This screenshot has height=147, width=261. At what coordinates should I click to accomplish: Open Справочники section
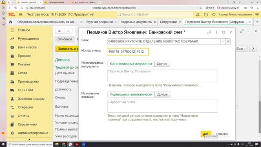pos(27,125)
